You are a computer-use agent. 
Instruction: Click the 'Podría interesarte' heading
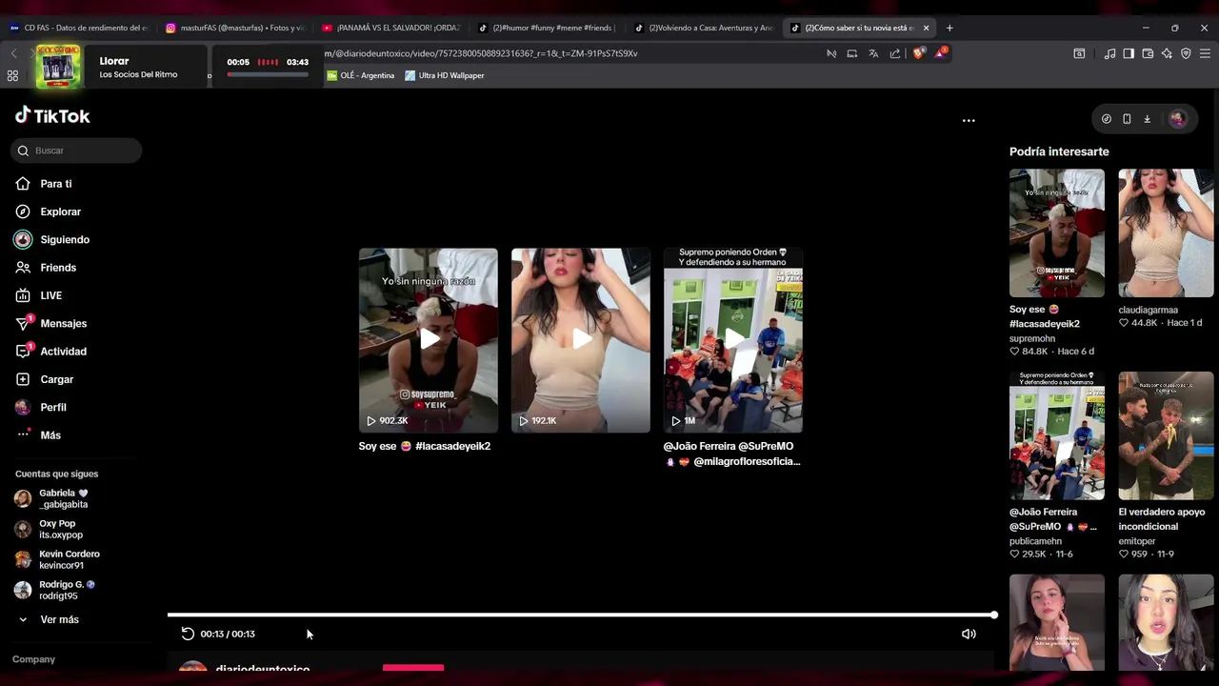pos(1059,151)
